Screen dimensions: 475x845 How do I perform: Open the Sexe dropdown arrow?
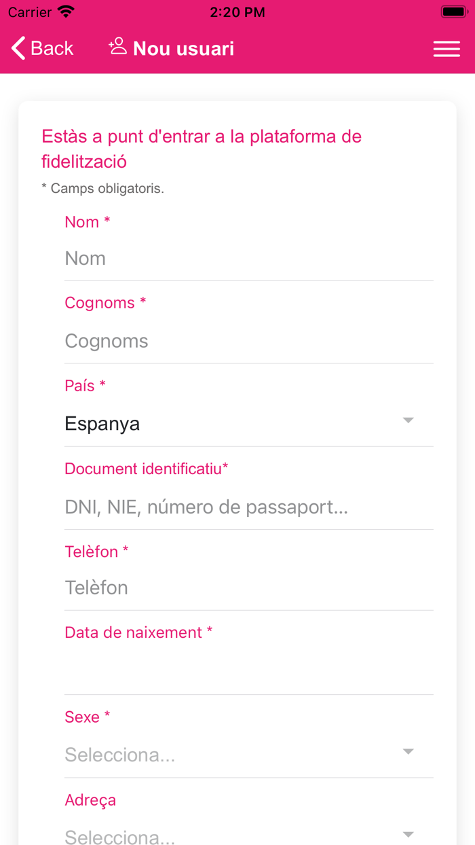[x=408, y=752]
